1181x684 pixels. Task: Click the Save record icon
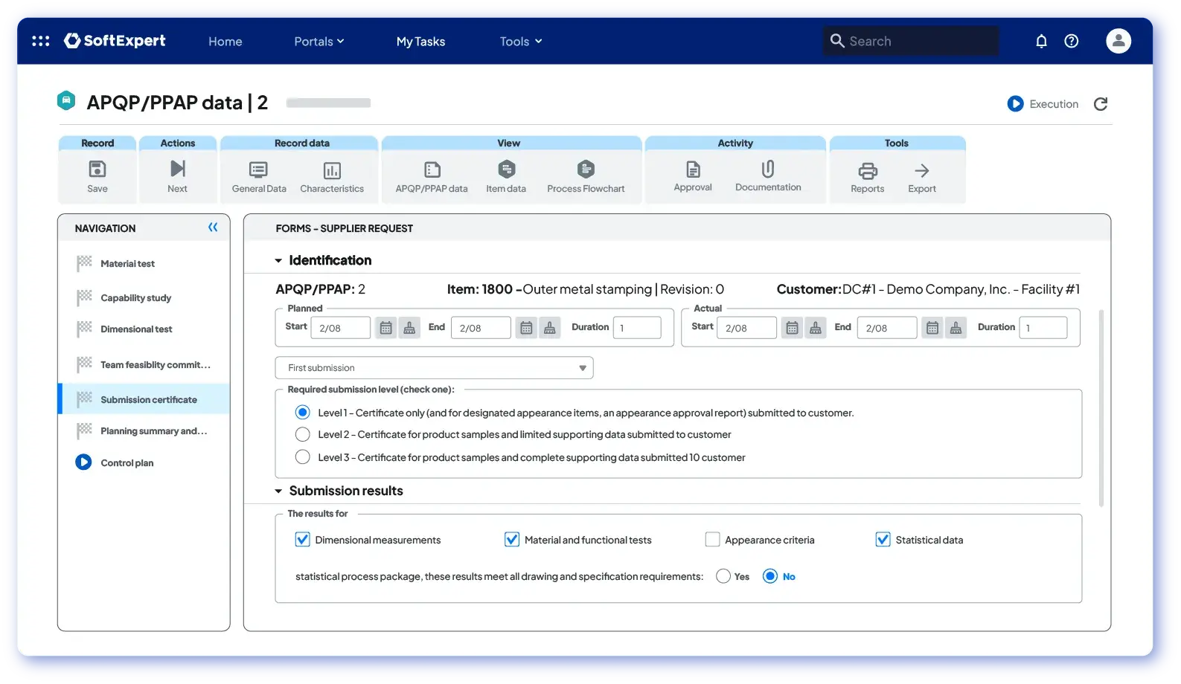[97, 169]
